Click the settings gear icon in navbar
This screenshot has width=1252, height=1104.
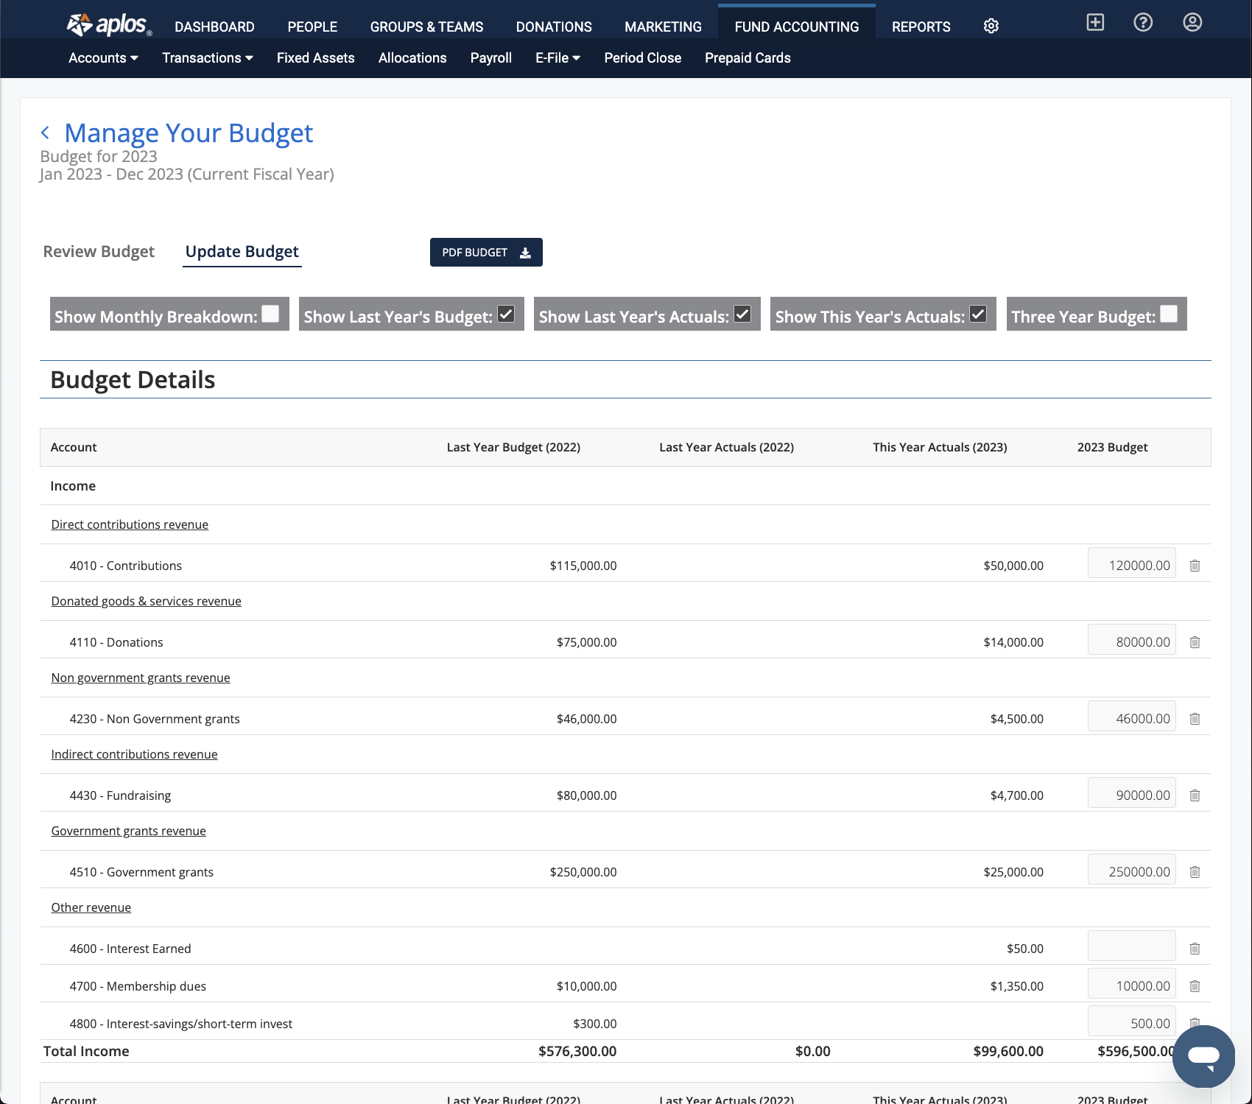[x=991, y=27]
